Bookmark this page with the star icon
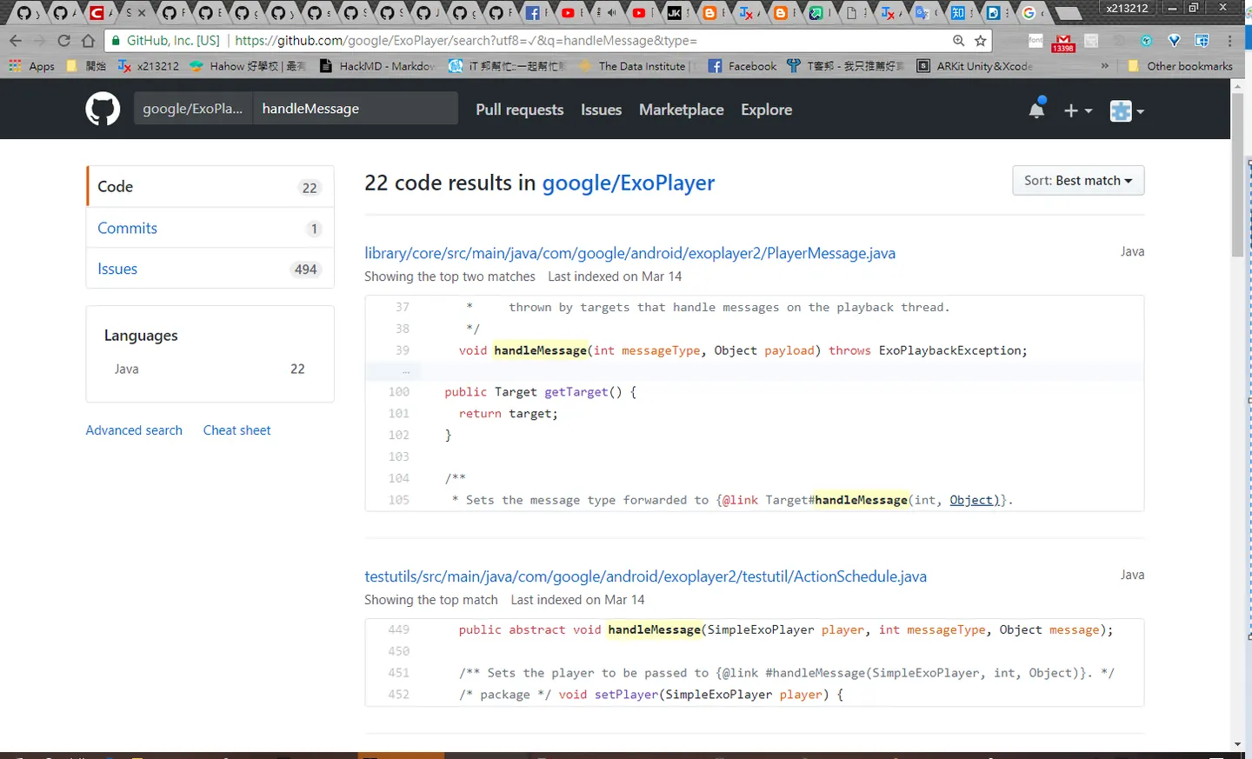This screenshot has width=1252, height=759. [x=981, y=41]
